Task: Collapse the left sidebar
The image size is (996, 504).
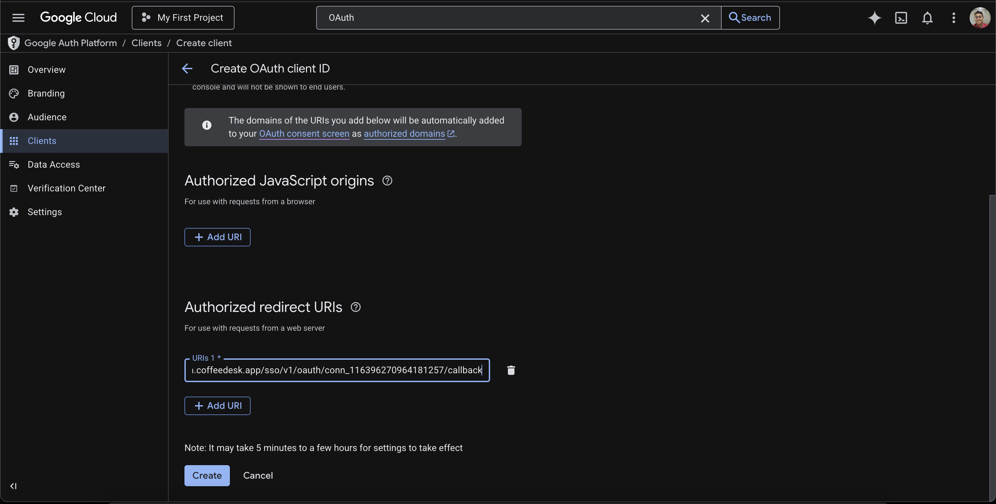Action: point(14,486)
